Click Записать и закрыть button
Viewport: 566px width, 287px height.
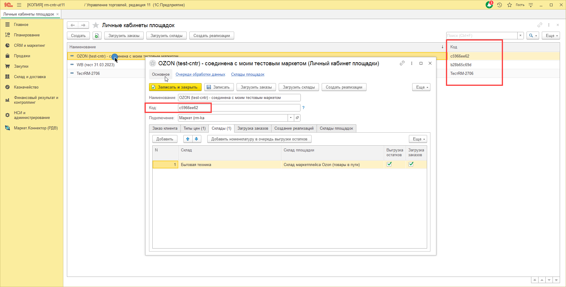(x=175, y=87)
